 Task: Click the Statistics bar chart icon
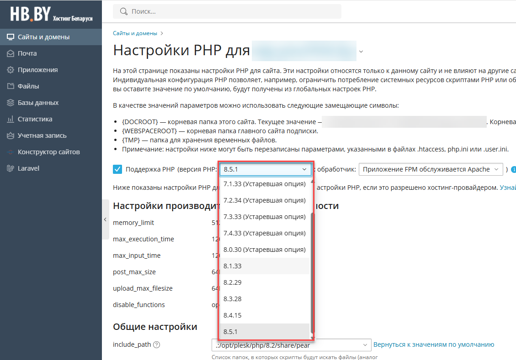(x=11, y=119)
